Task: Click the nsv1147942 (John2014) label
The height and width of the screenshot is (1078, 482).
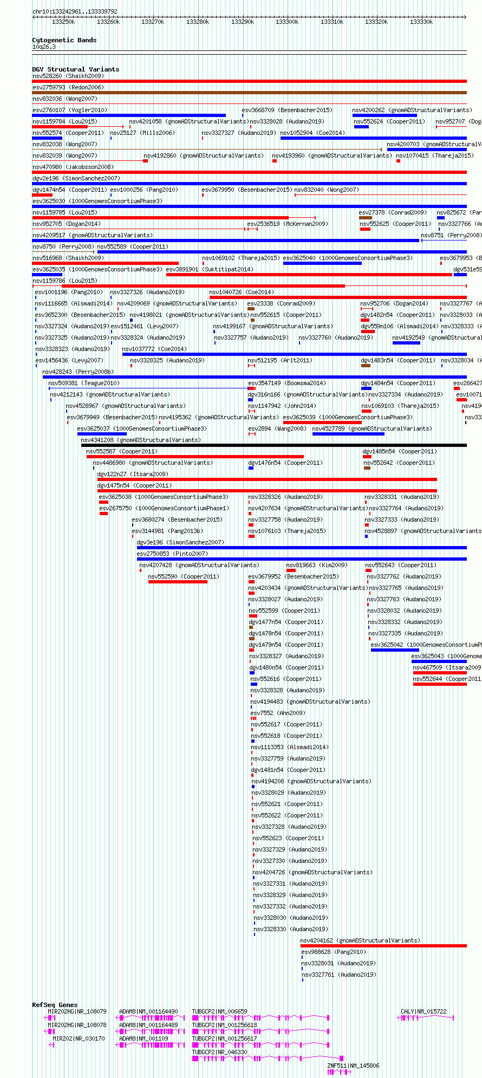Action: (x=282, y=406)
